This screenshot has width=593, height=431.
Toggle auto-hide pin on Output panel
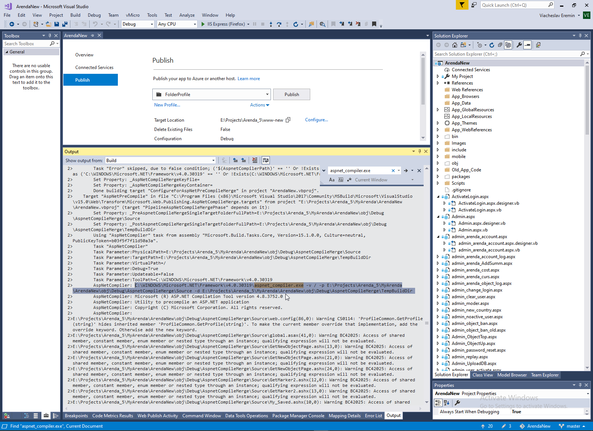(x=420, y=151)
